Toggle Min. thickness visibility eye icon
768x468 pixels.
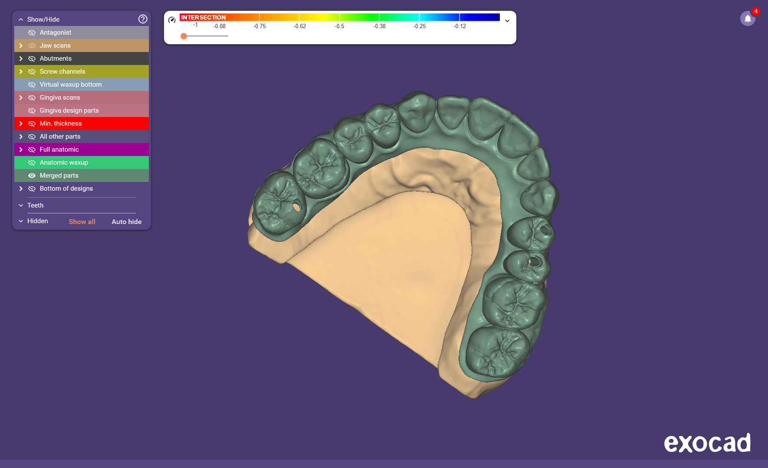pyautogui.click(x=32, y=123)
